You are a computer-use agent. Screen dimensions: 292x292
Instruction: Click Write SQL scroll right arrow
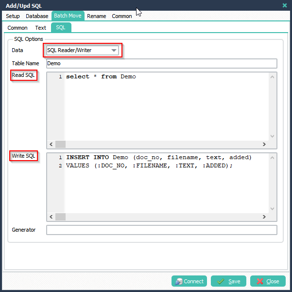(x=264, y=217)
